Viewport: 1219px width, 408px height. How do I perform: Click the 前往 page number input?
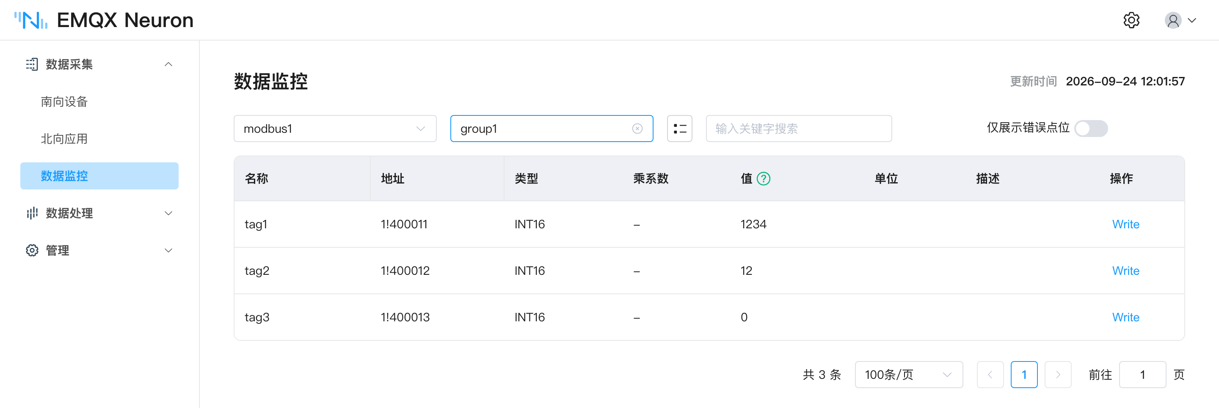tap(1142, 375)
